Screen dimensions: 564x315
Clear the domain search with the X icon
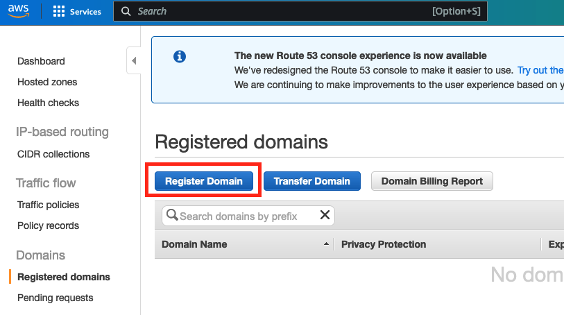point(325,215)
